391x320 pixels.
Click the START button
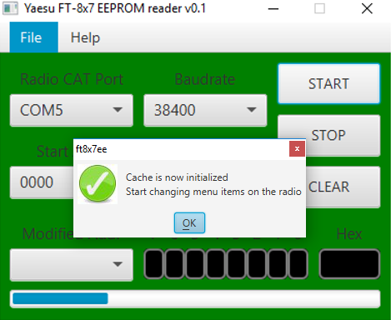point(328,83)
